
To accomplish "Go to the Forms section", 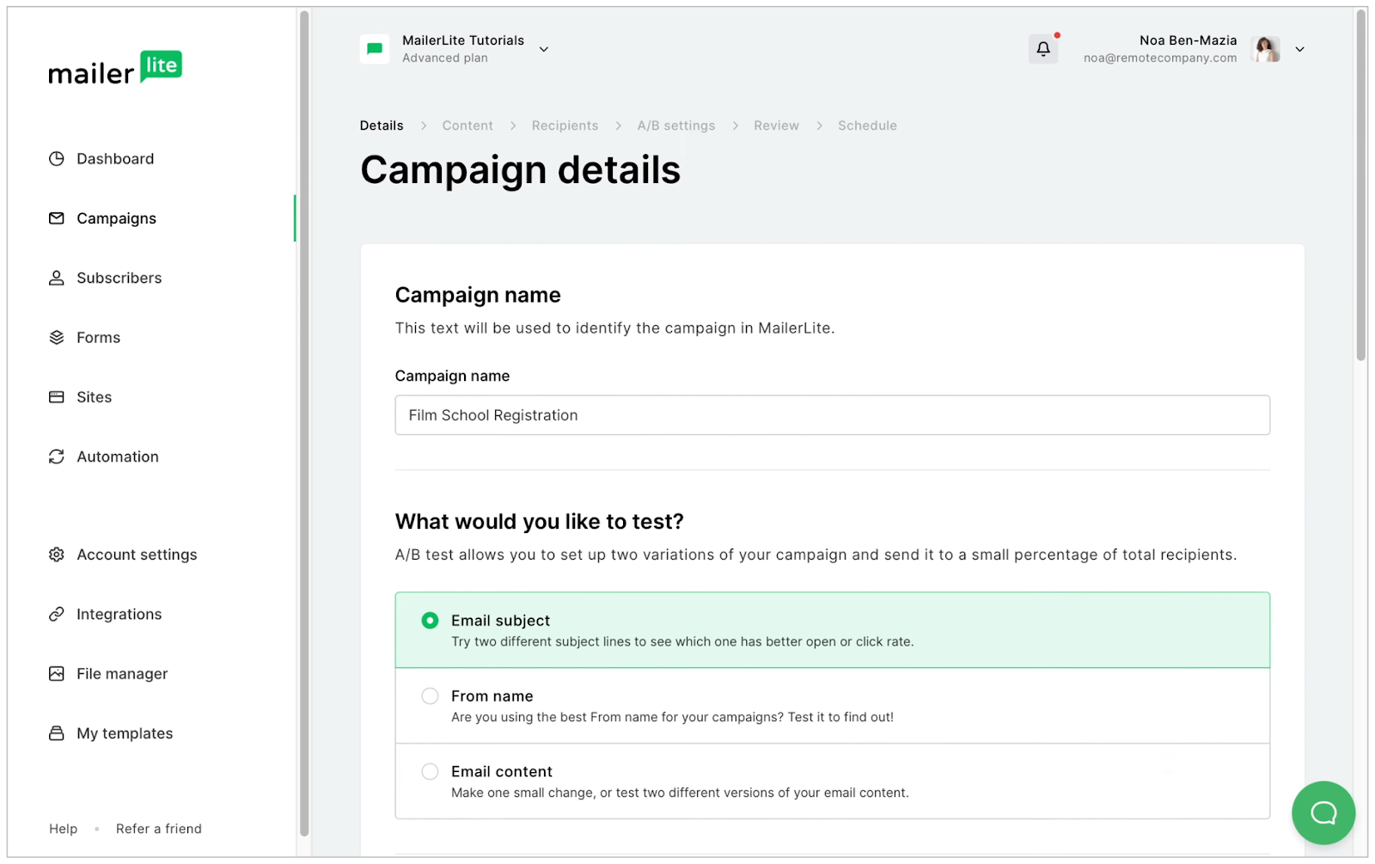I will [97, 337].
